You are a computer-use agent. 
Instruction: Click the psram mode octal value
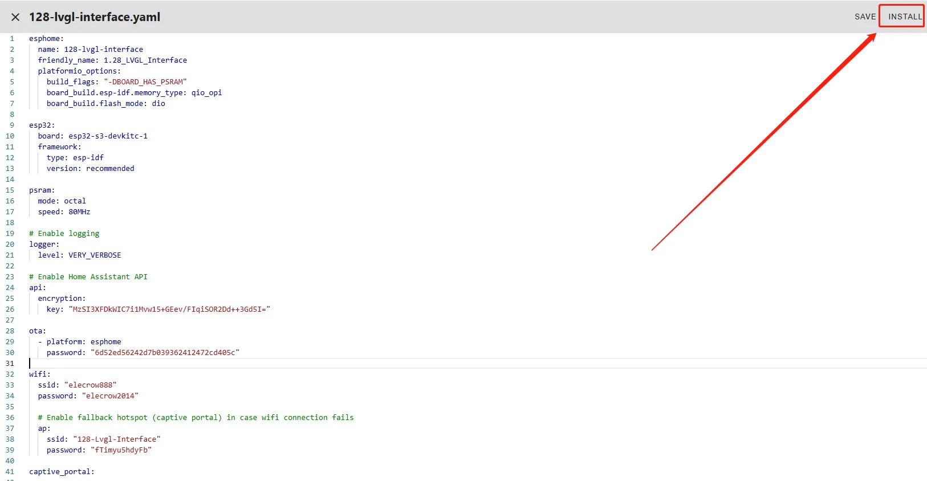coord(75,201)
